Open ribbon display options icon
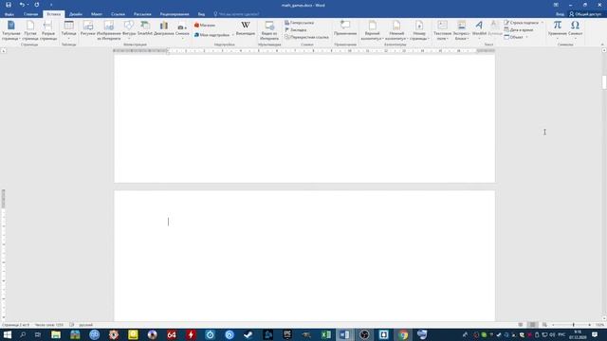607x341 pixels. (556, 5)
